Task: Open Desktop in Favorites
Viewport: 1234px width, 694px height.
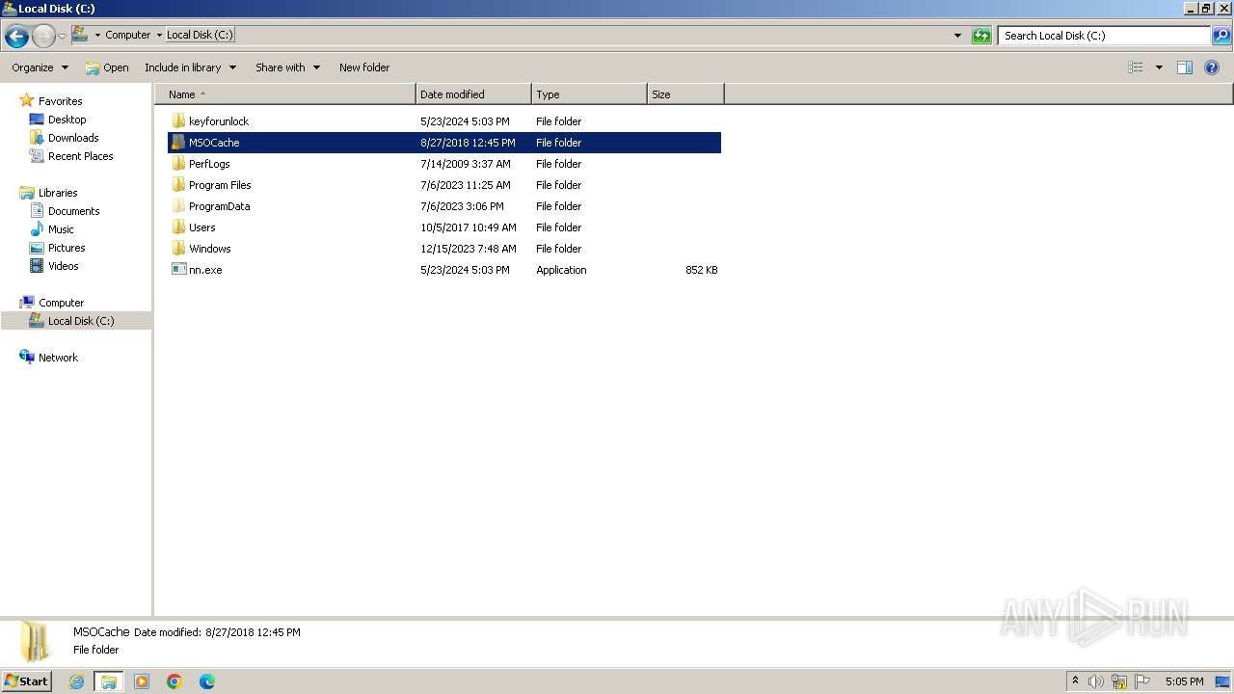Action: tap(67, 120)
